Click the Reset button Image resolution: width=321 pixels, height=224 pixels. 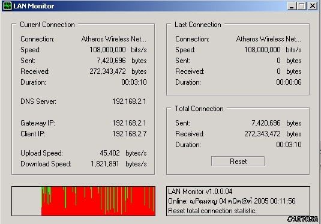coord(238,162)
